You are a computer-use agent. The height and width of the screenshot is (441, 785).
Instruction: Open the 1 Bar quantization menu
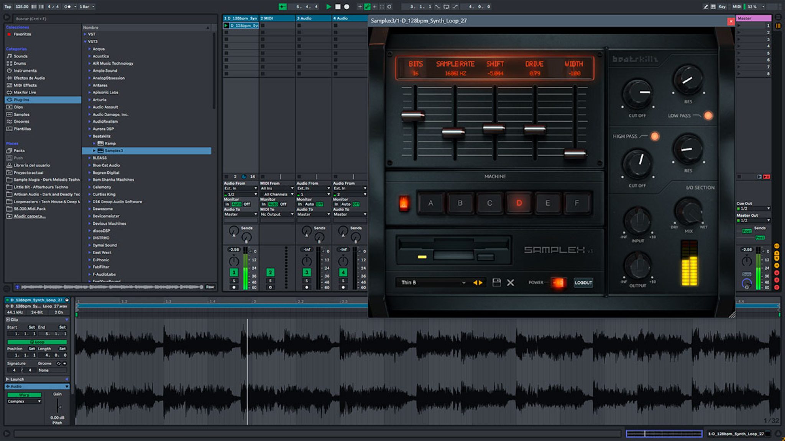[87, 7]
